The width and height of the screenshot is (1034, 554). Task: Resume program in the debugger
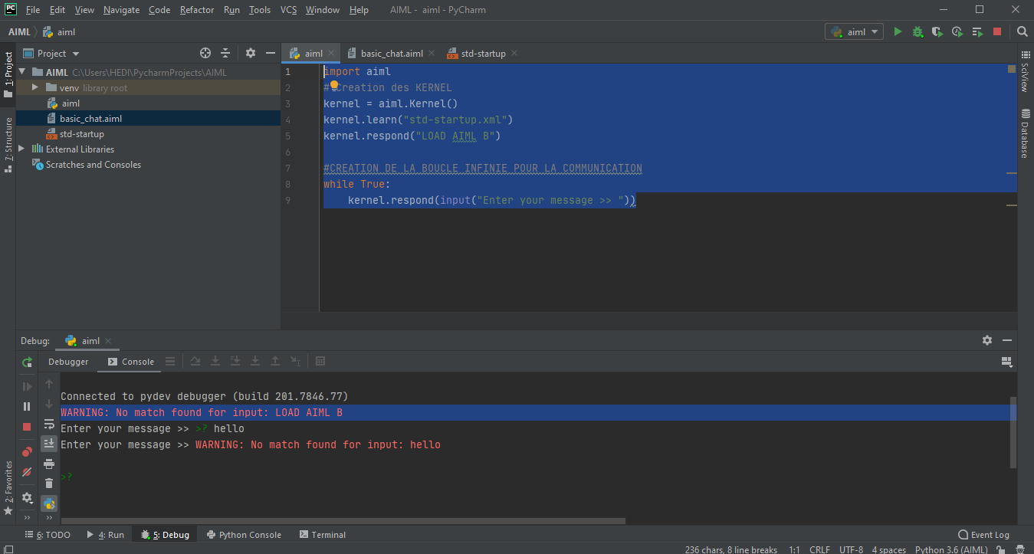point(28,387)
